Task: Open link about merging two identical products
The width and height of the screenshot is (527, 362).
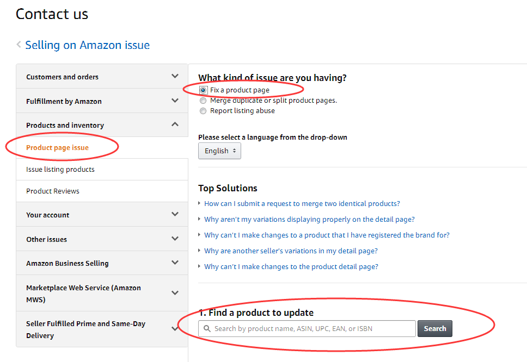Action: click(302, 204)
